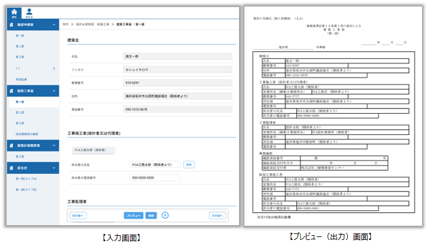The width and height of the screenshot is (428, 247).
Task: Click the person icon in top bar
Action: pos(29,13)
